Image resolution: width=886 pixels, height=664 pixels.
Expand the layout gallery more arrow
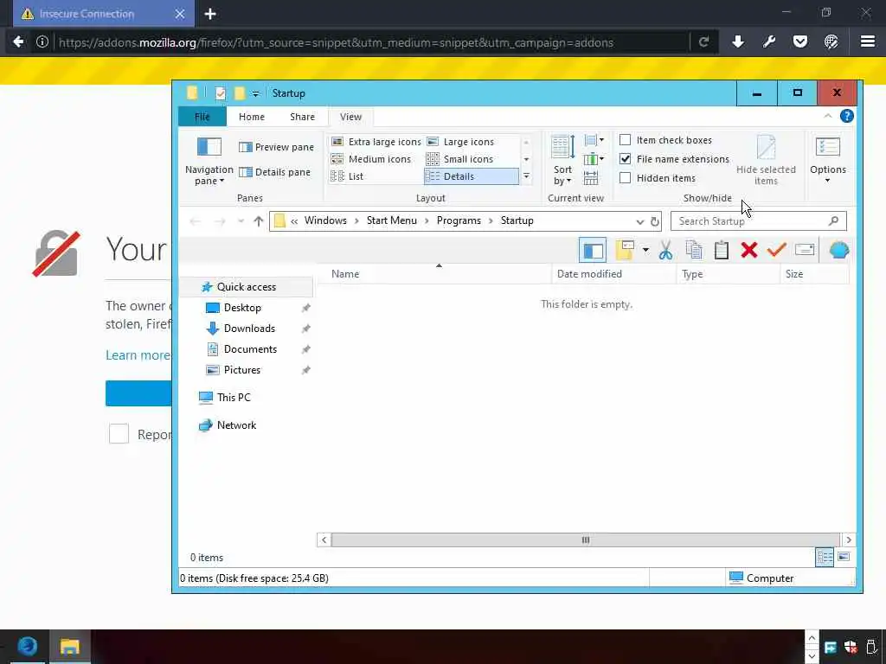[526, 176]
